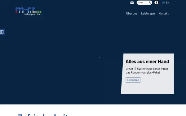Screen dimensions: 186x116
Task: Click the Alles aus einer Hand heading
Action: coord(147,62)
